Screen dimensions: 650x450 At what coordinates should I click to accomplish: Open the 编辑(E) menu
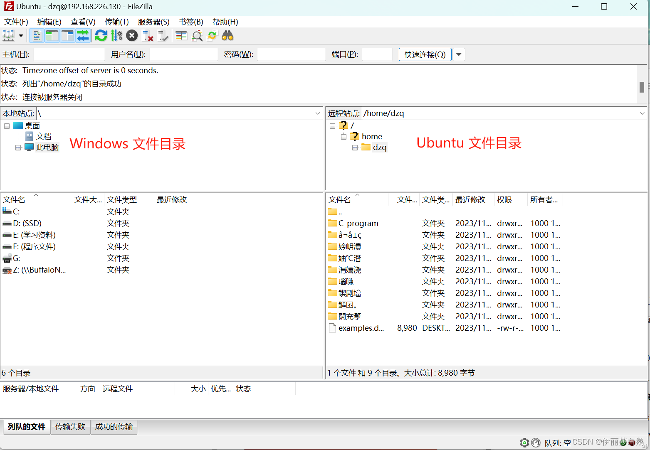[x=49, y=22]
